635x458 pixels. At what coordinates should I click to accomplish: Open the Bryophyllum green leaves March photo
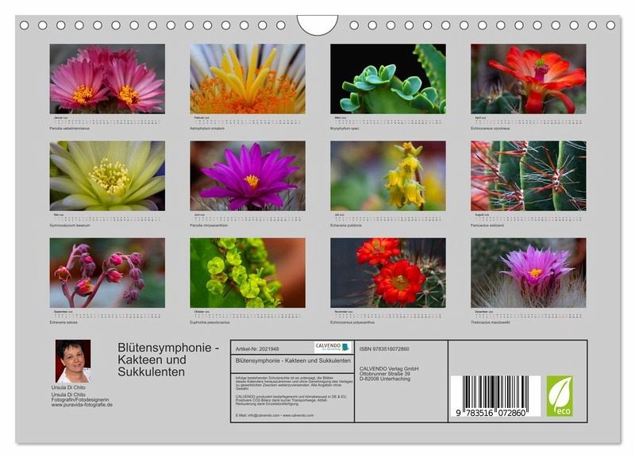click(388, 79)
